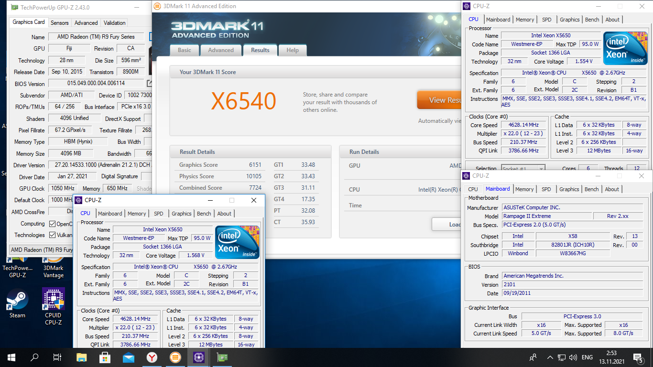Expand hidden tray icons chevron
The width and height of the screenshot is (653, 367).
551,357
